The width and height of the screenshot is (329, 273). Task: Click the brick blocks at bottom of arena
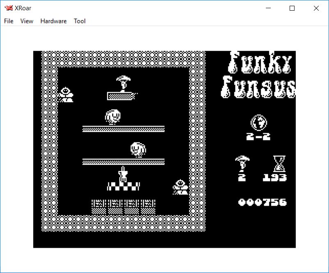[123, 206]
